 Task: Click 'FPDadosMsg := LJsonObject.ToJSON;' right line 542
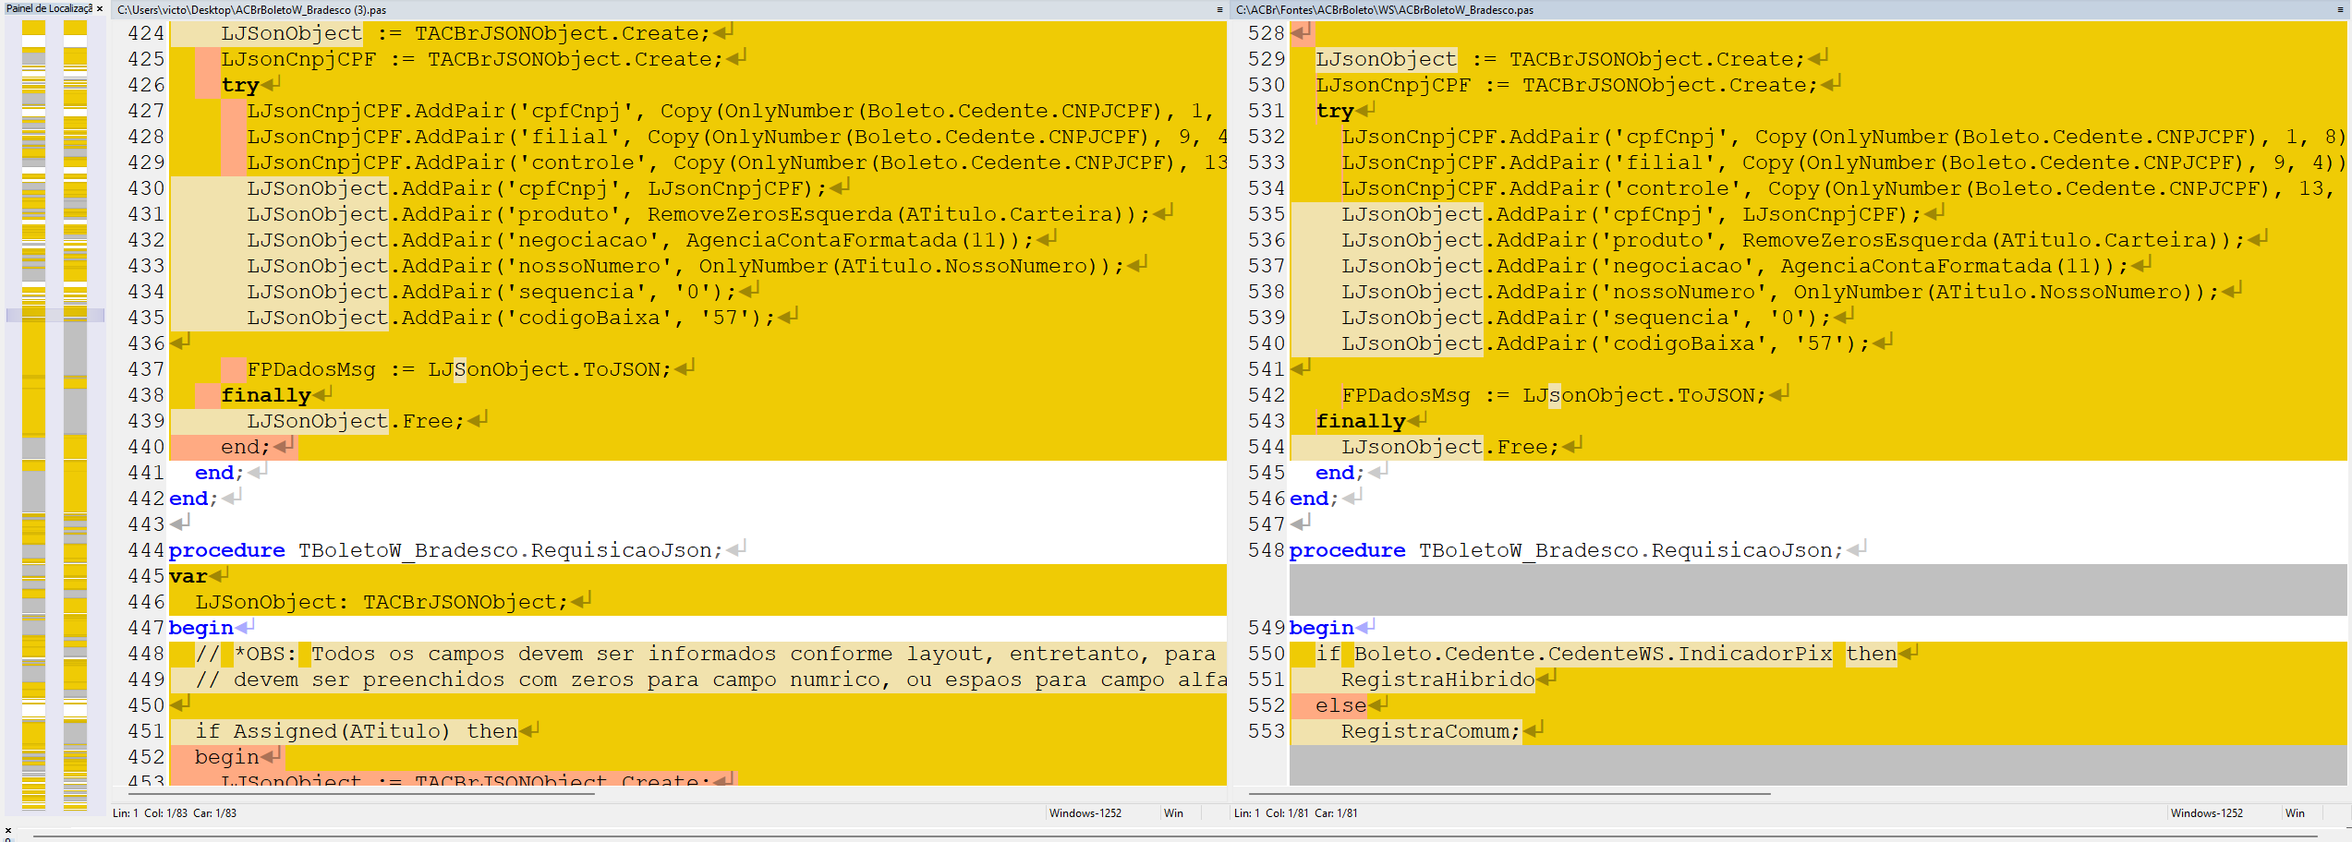(x=1554, y=395)
